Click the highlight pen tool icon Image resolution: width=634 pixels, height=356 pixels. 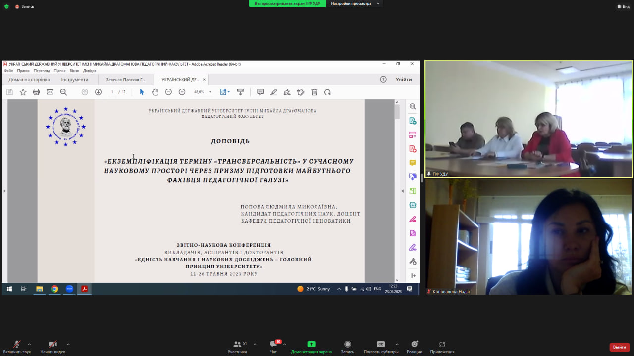[273, 92]
